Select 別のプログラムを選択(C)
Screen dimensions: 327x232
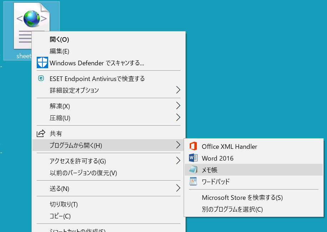coord(254,209)
